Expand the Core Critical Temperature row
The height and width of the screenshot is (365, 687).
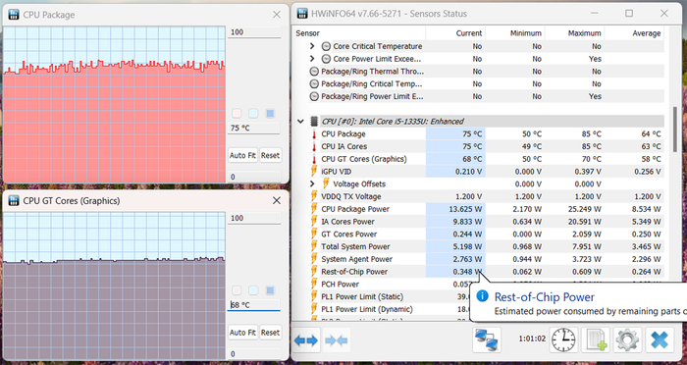point(312,46)
